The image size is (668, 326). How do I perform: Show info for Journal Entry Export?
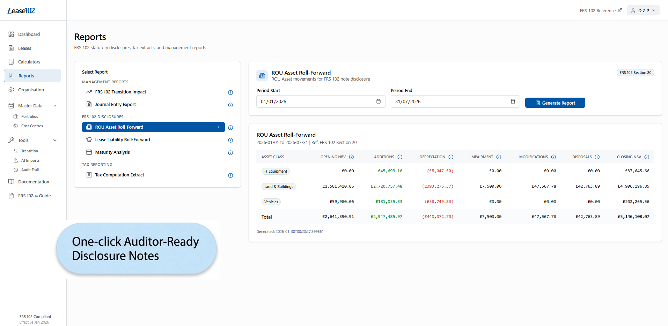click(x=230, y=105)
